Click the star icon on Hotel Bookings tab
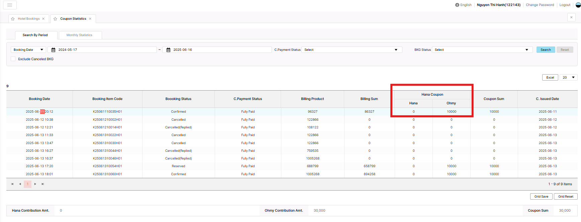 pyautogui.click(x=13, y=19)
